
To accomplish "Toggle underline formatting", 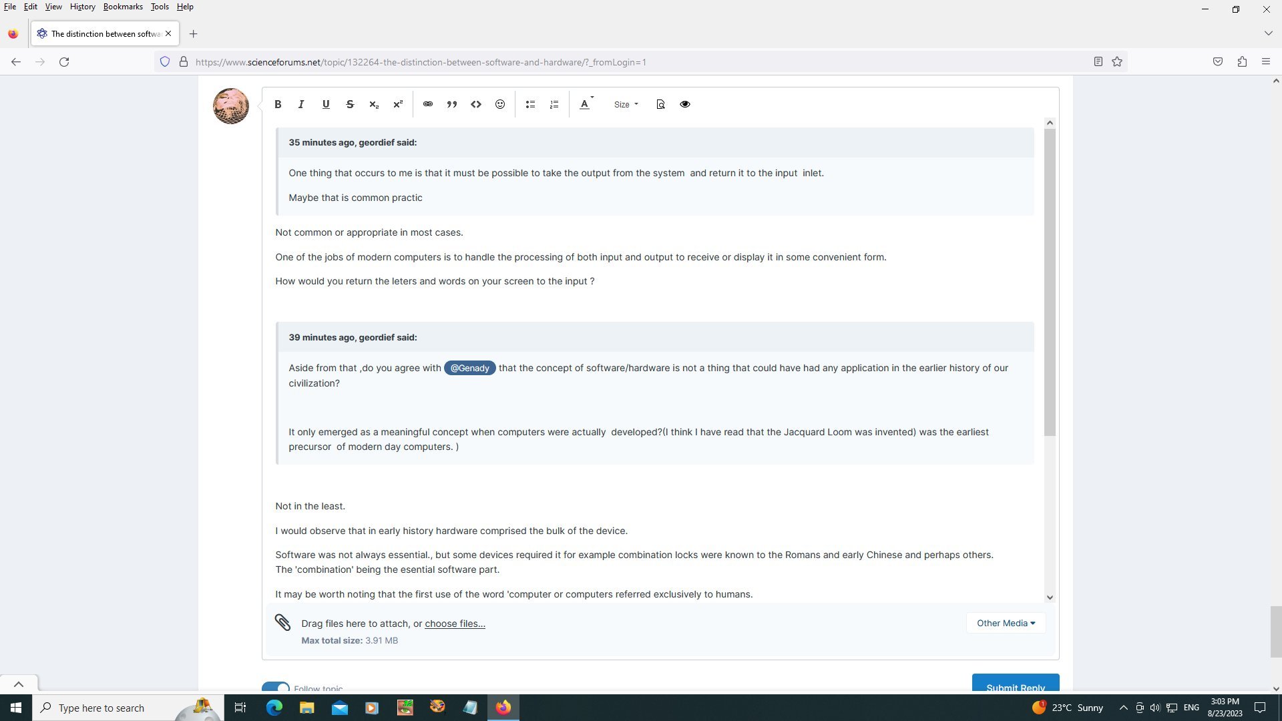I will pos(326,104).
